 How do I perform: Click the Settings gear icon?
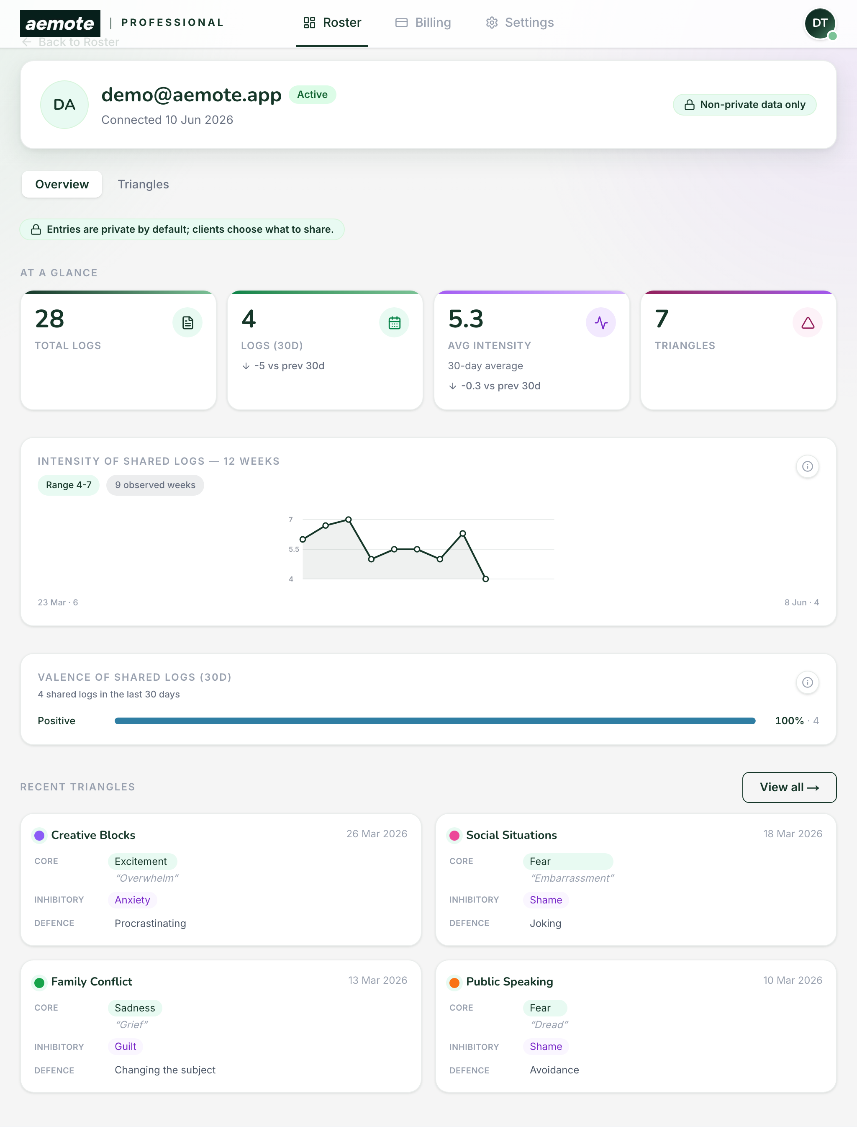coord(492,23)
